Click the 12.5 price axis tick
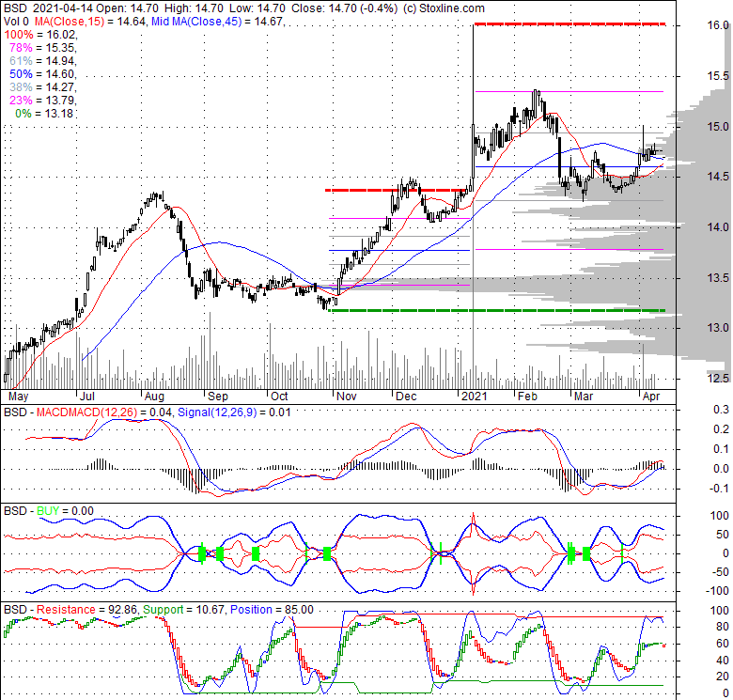The height and width of the screenshot is (700, 733). [x=718, y=379]
